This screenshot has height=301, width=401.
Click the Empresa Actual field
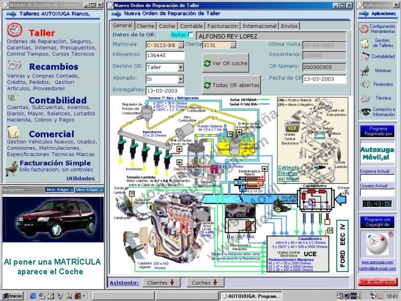point(377,177)
